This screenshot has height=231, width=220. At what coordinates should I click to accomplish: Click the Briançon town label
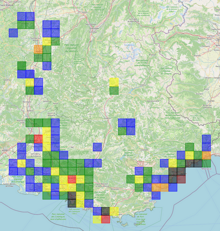coord(153,55)
